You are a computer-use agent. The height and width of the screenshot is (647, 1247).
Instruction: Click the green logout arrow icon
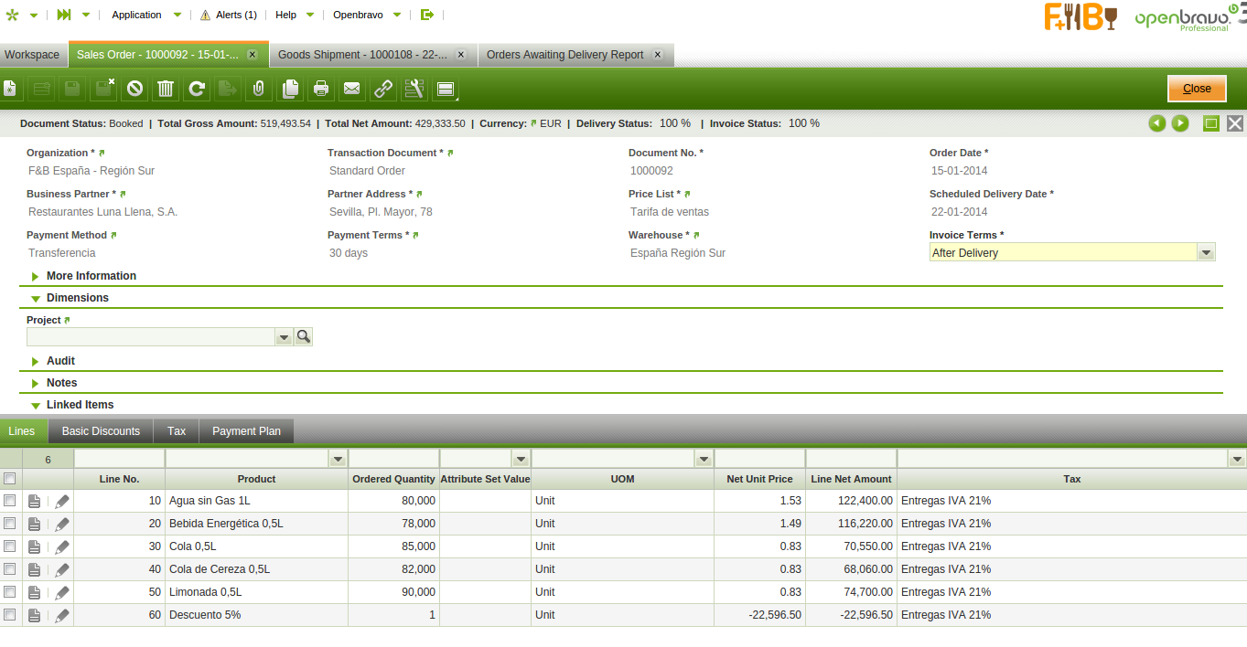point(427,15)
